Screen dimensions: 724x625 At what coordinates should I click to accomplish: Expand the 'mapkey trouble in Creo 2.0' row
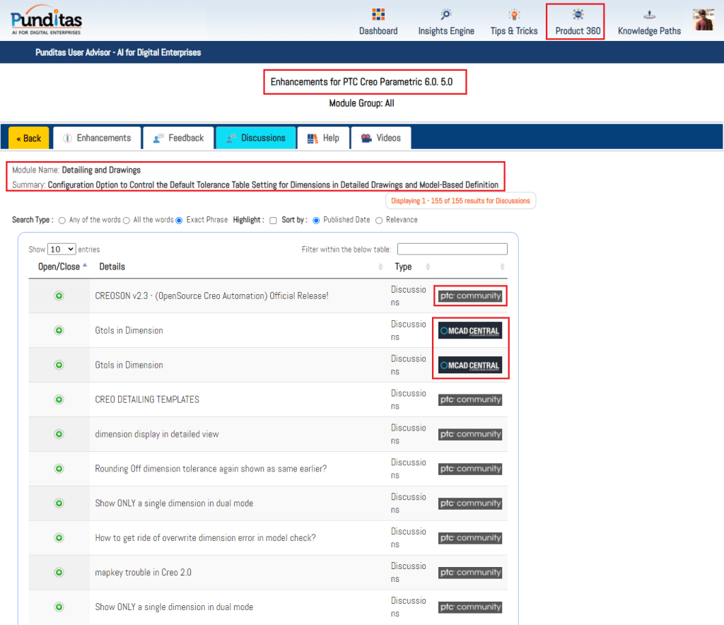coord(59,573)
